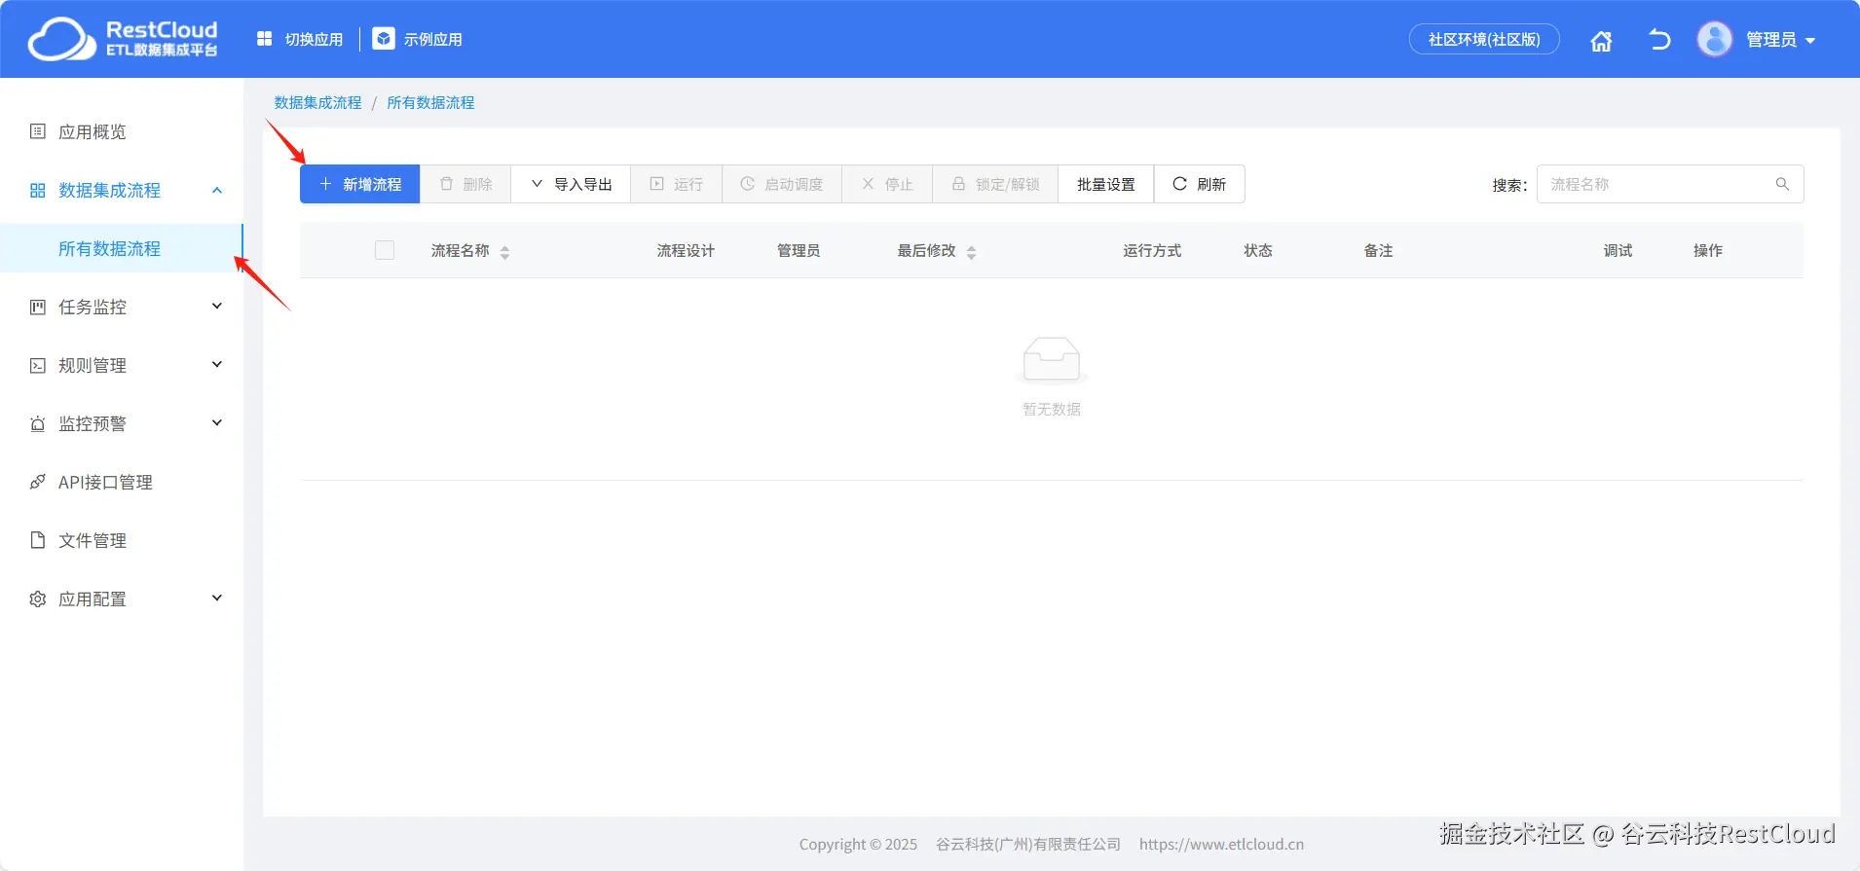
Task: Select 所有数据流程 in the sidebar
Action: (109, 248)
